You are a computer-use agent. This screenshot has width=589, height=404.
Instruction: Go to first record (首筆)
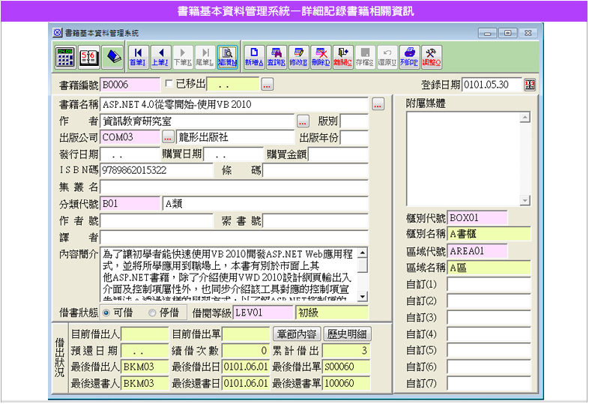(x=138, y=57)
